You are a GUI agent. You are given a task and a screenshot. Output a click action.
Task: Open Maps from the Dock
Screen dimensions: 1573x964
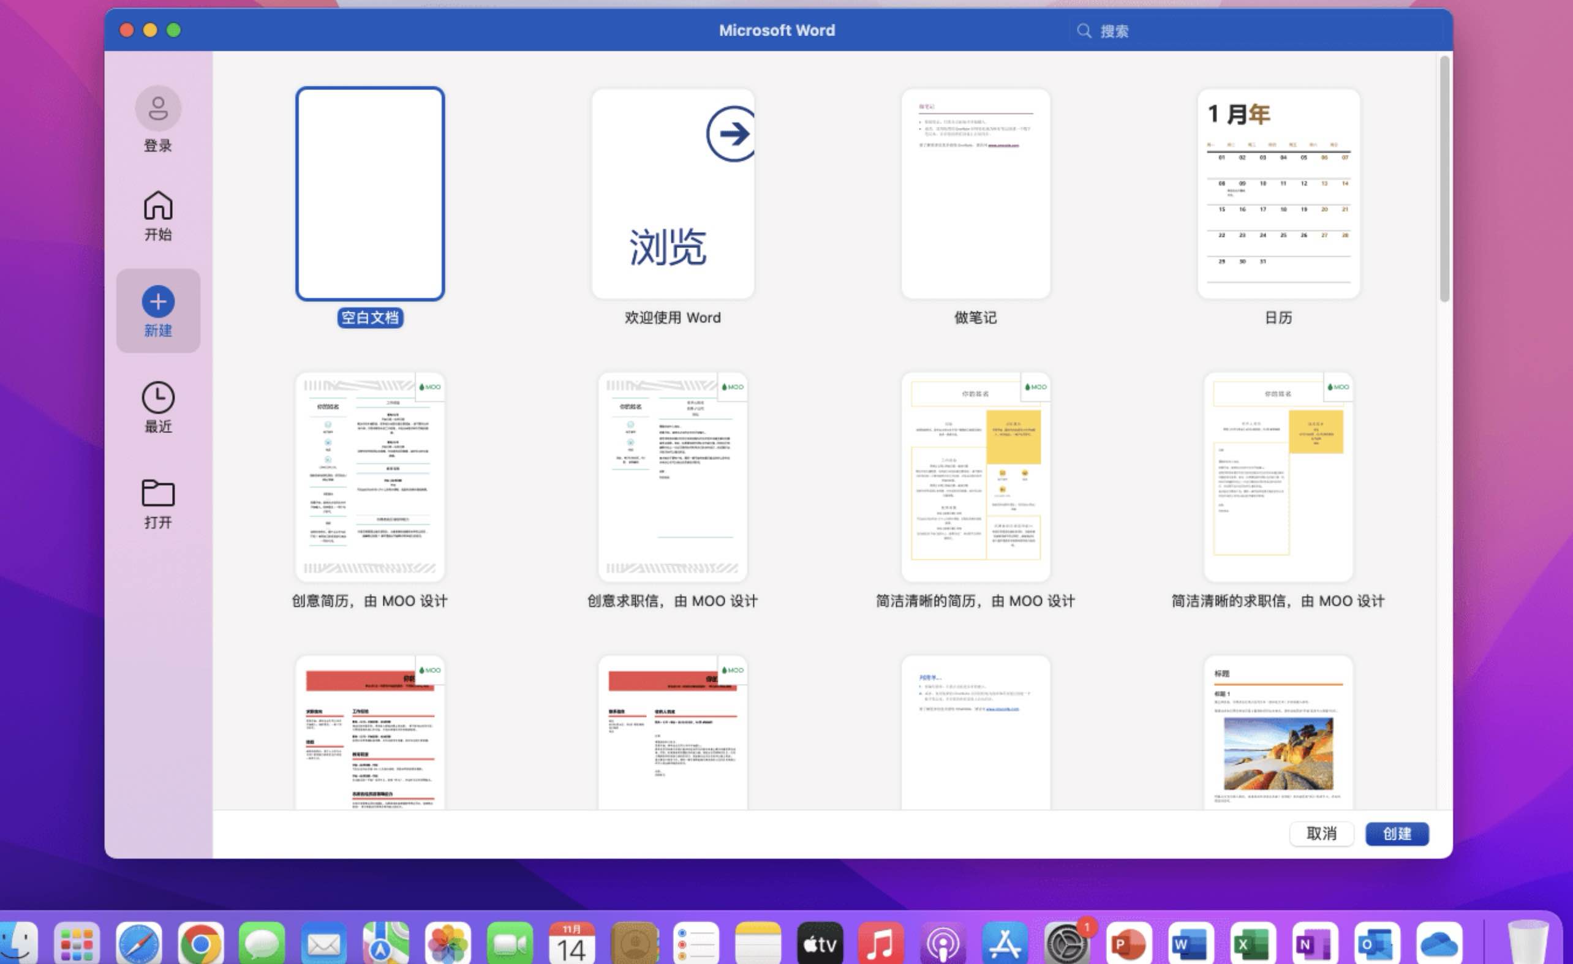pyautogui.click(x=385, y=944)
